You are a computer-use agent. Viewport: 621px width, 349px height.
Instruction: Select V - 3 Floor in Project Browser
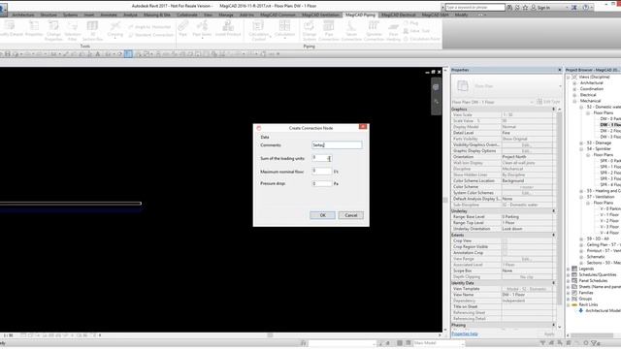[609, 227]
